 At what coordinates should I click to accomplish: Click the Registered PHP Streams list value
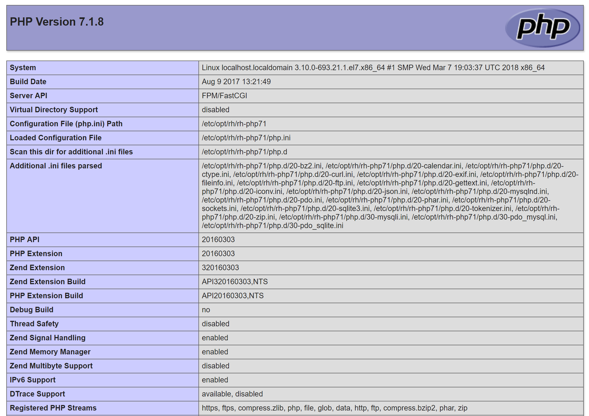[x=334, y=408]
